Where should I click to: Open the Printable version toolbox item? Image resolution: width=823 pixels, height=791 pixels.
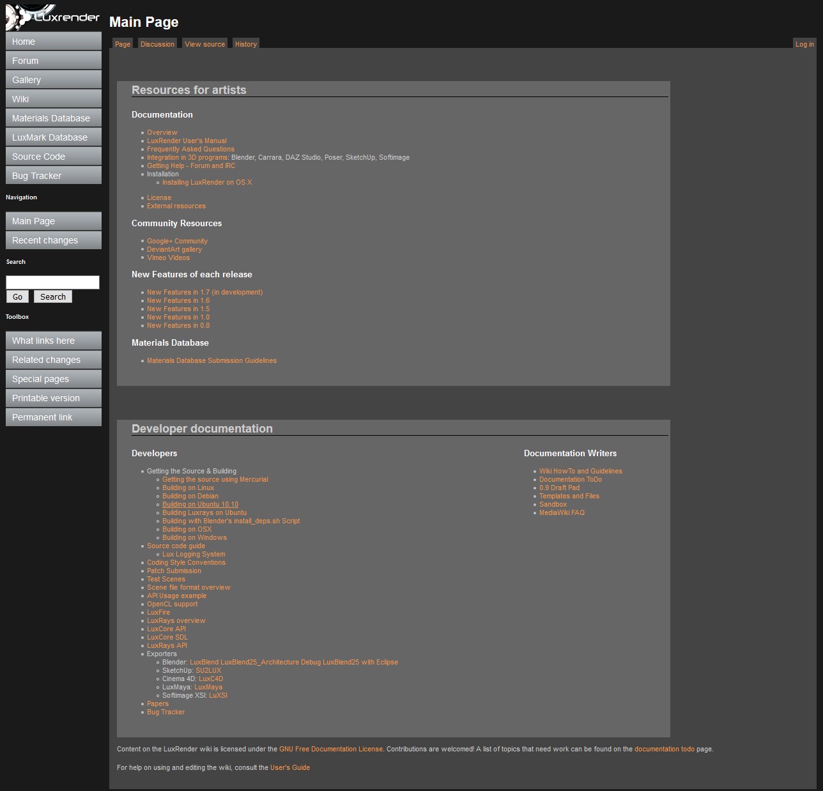(53, 398)
